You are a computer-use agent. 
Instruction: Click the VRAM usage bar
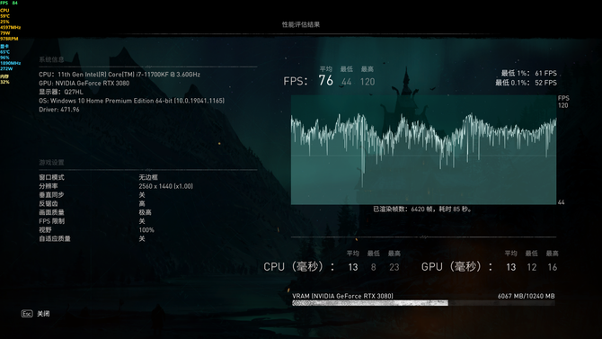[423, 303]
